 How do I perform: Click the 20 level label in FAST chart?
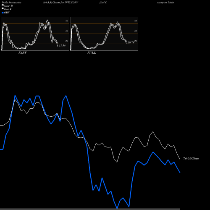click(x=67, y=41)
